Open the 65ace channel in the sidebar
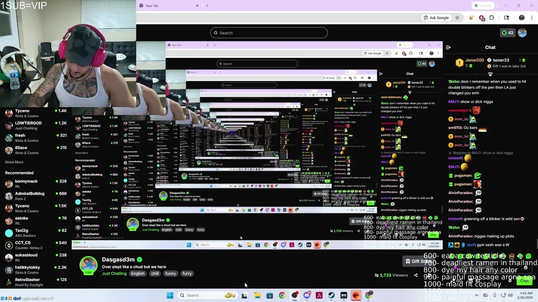This screenshot has height=302, width=538. [x=35, y=150]
